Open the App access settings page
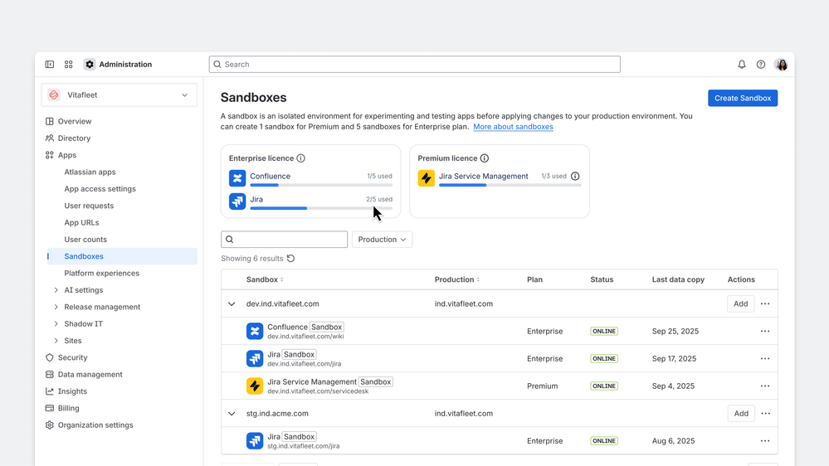829x466 pixels. coord(100,189)
